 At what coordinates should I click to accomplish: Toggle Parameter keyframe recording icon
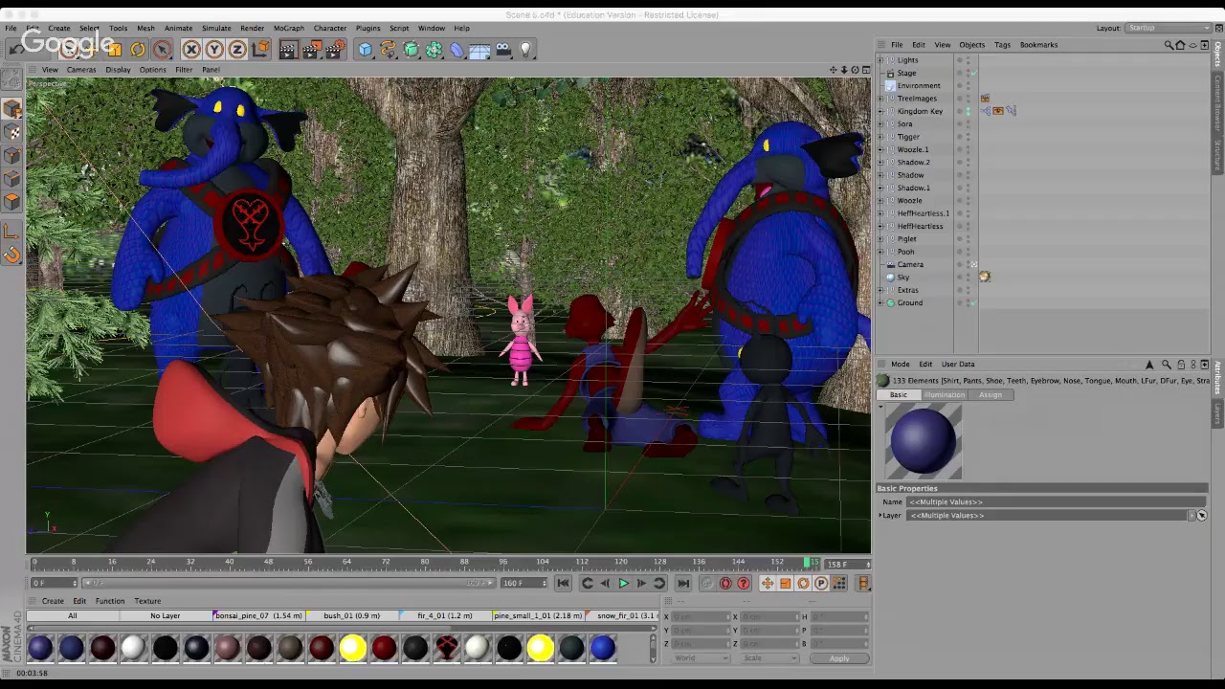coord(821,584)
